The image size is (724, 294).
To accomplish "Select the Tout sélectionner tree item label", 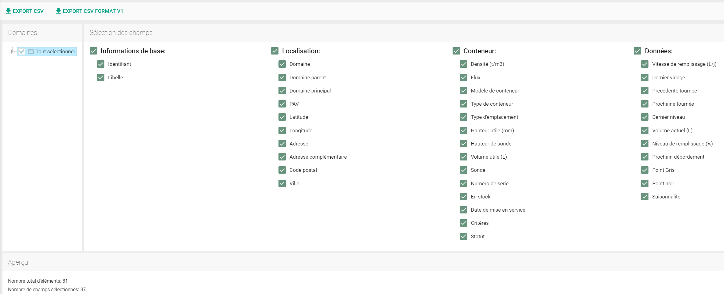I will click(x=55, y=51).
